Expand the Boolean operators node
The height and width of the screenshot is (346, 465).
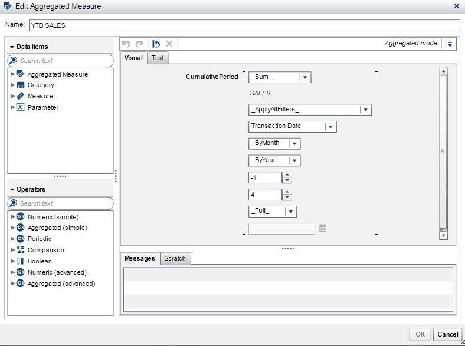click(13, 261)
